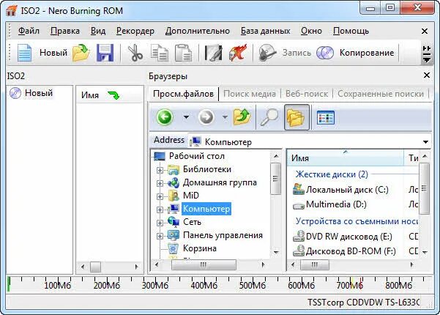This screenshot has width=440, height=315.
Task: Collapse the Жесткие диски (2) group header
Action: pyautogui.click(x=332, y=174)
